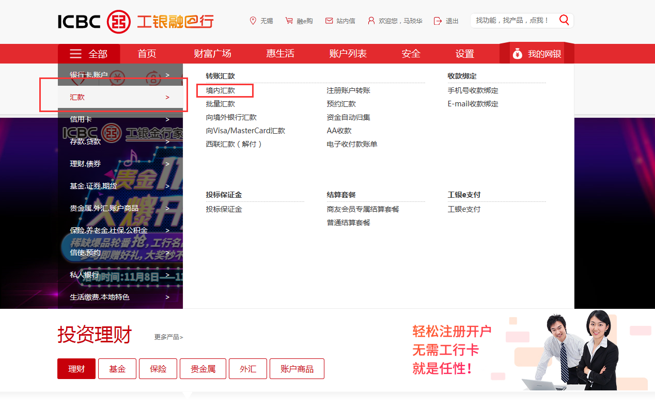Open the 批量汇款 link
655x409 pixels.
(x=220, y=104)
